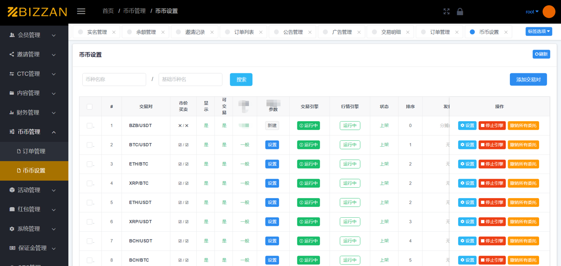
Task: Enter fullscreen using the expand icon
Action: [x=446, y=11]
